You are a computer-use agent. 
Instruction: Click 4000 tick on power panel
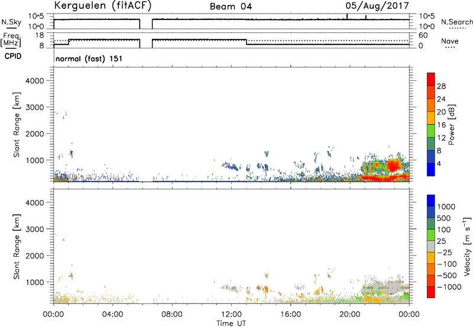[35, 81]
